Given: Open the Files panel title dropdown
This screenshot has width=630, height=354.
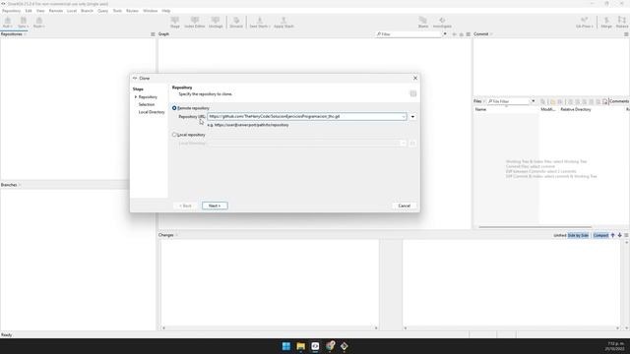Looking at the screenshot, I should [x=484, y=101].
